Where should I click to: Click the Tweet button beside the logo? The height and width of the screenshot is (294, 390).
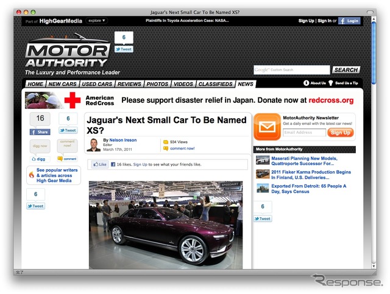coord(124,49)
